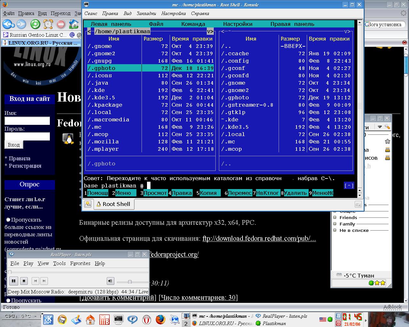This screenshot has width=409, height=327.
Task: Skip to next track in RealPlayer
Action: 44,281
